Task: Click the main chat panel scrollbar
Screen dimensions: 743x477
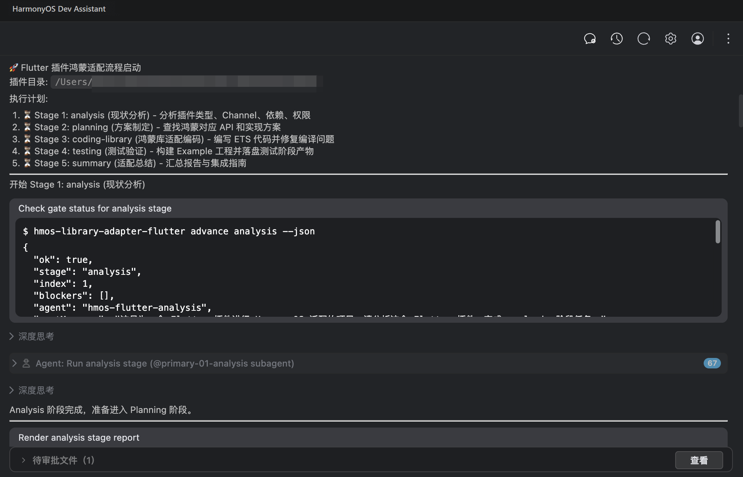Action: click(740, 112)
